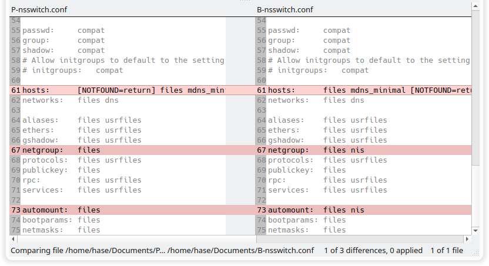Click the horizontal scrollbar right arrow
Viewport: 489px width, 266px height.
(467, 239)
